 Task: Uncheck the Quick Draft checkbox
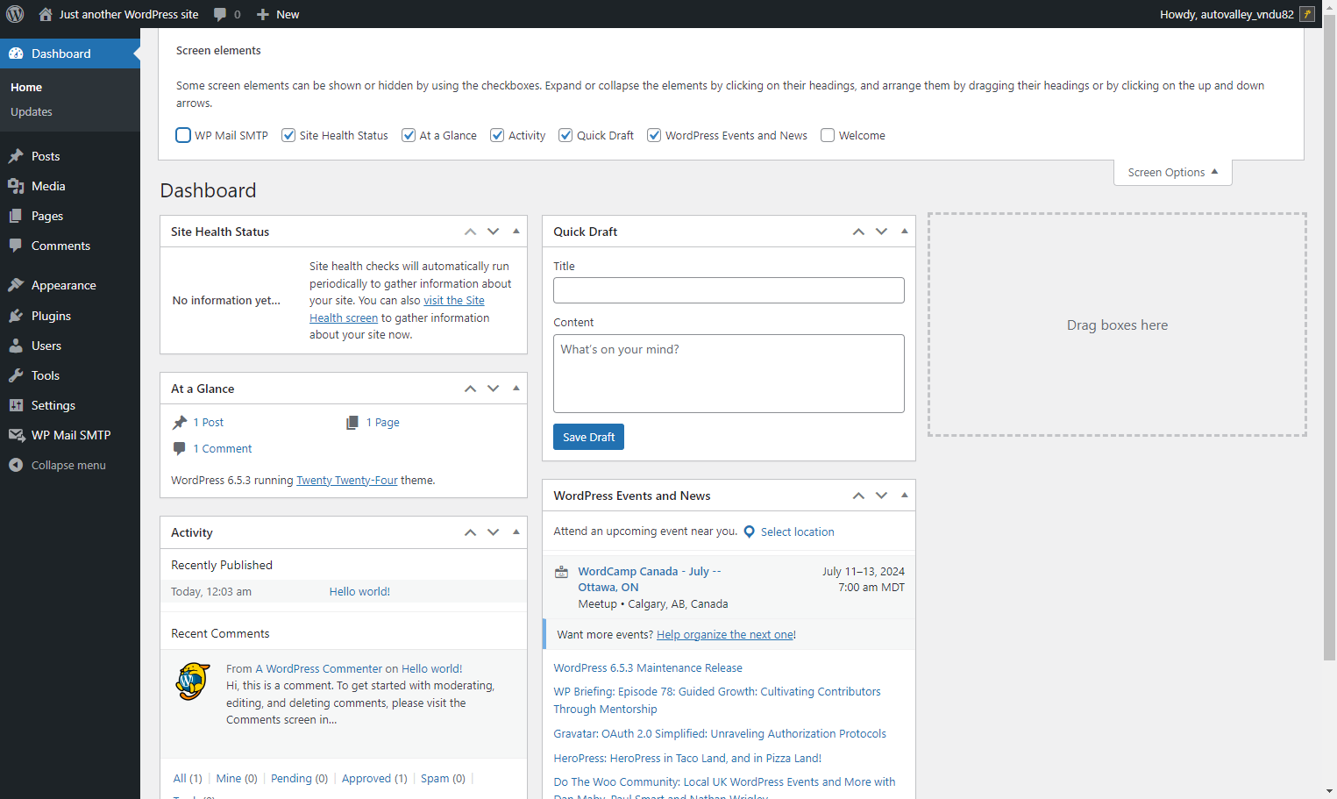tap(565, 135)
